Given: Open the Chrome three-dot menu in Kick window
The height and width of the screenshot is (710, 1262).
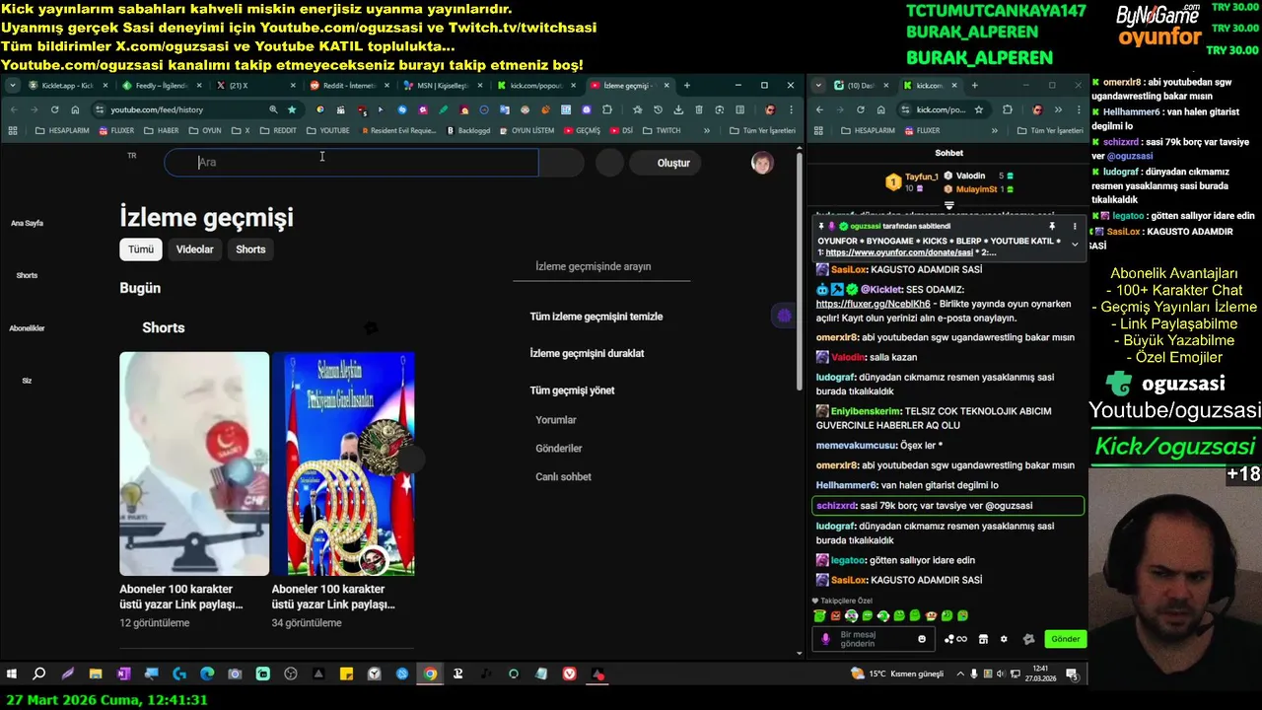Looking at the screenshot, I should 1078,109.
